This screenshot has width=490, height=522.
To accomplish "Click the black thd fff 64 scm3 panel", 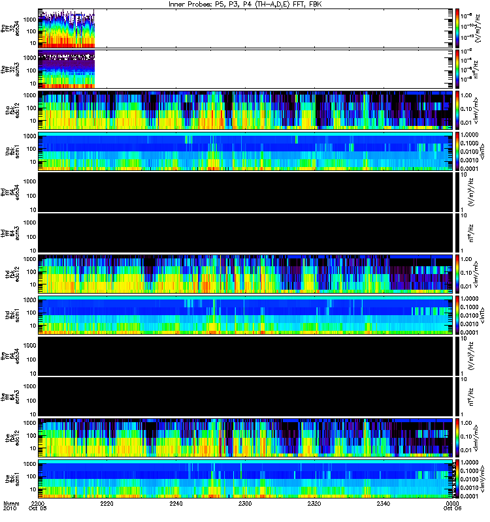I will (x=246, y=233).
